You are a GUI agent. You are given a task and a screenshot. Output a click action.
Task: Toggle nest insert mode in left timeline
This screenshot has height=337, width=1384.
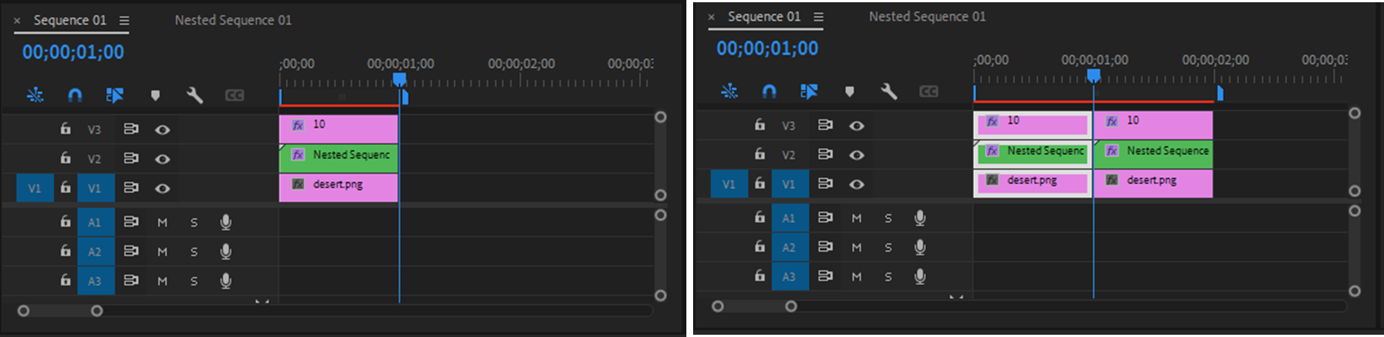tap(35, 95)
